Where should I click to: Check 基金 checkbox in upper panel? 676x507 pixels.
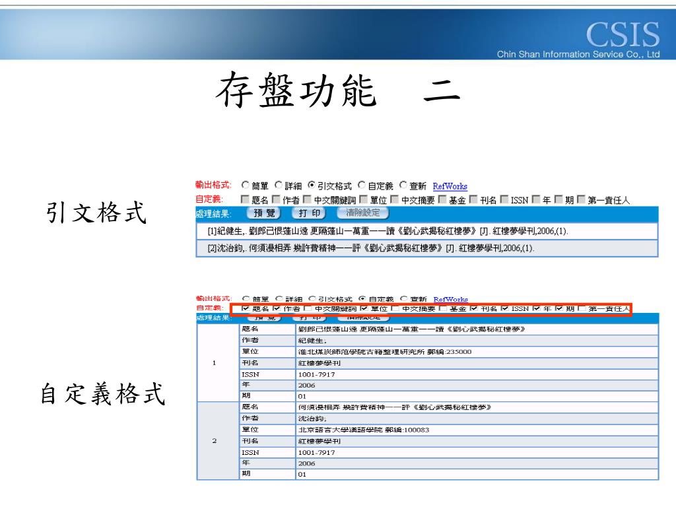[x=442, y=199]
